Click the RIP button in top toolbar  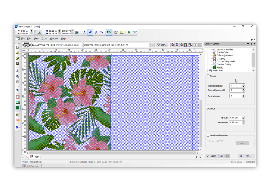161,45
